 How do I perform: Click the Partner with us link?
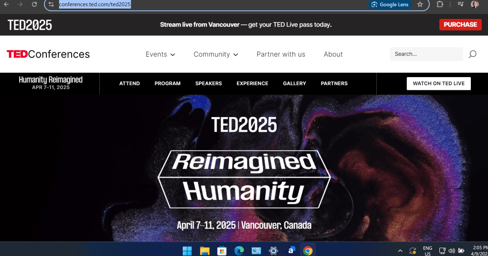point(280,54)
